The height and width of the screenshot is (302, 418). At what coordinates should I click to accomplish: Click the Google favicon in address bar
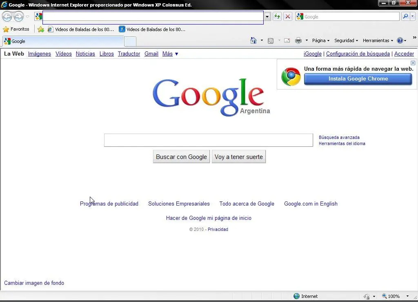(39, 16)
